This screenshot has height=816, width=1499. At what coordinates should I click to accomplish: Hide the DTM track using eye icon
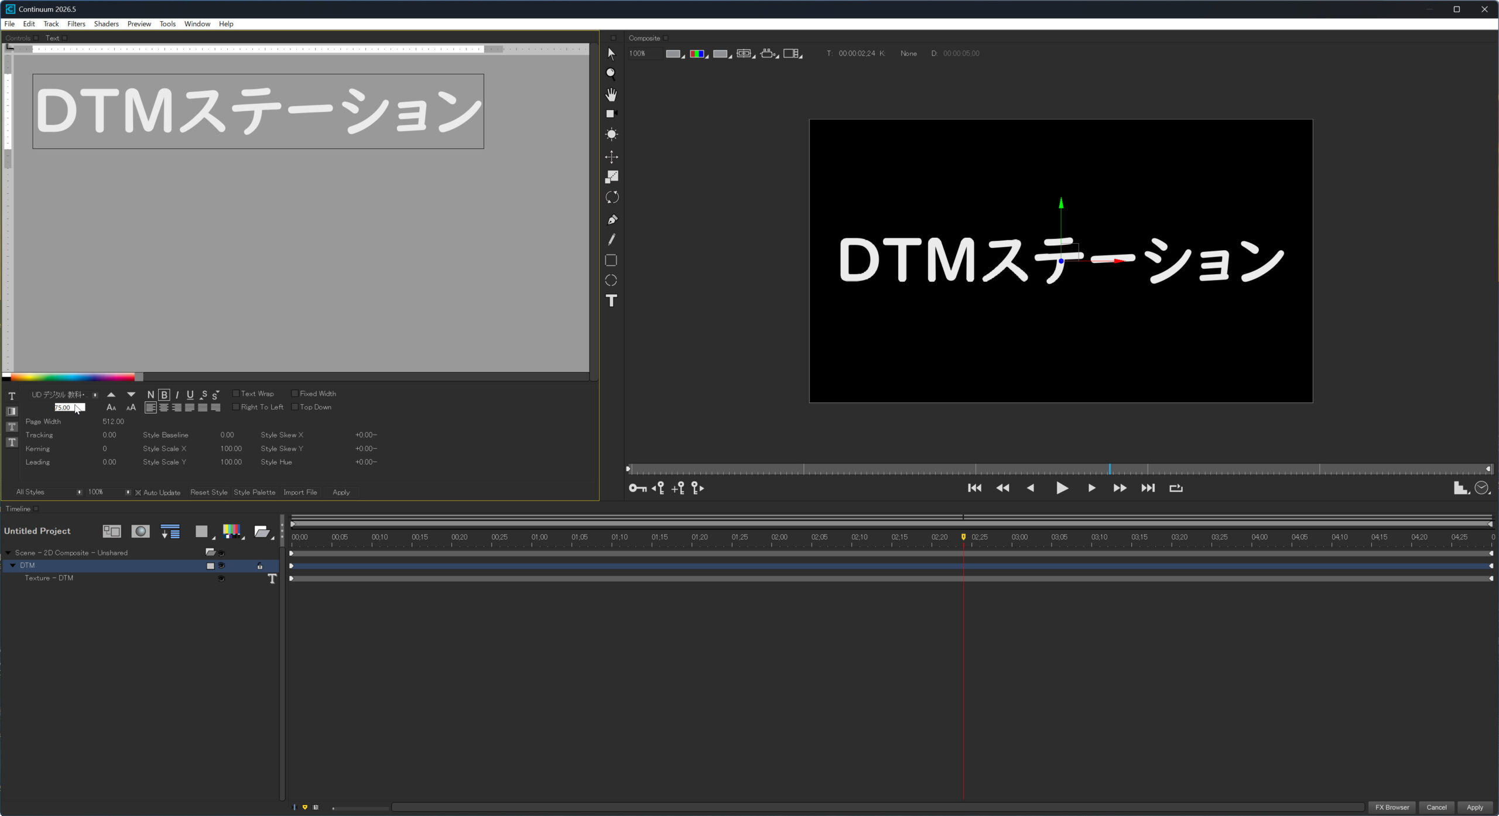click(221, 566)
